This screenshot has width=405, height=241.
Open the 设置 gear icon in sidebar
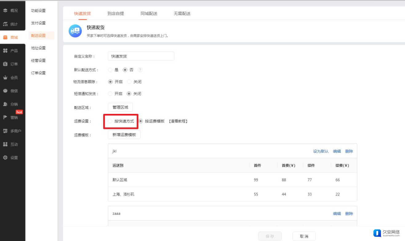5,158
